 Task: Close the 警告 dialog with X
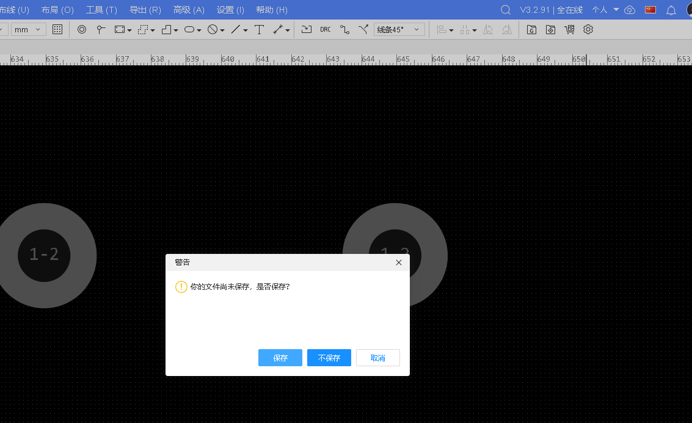(x=399, y=262)
